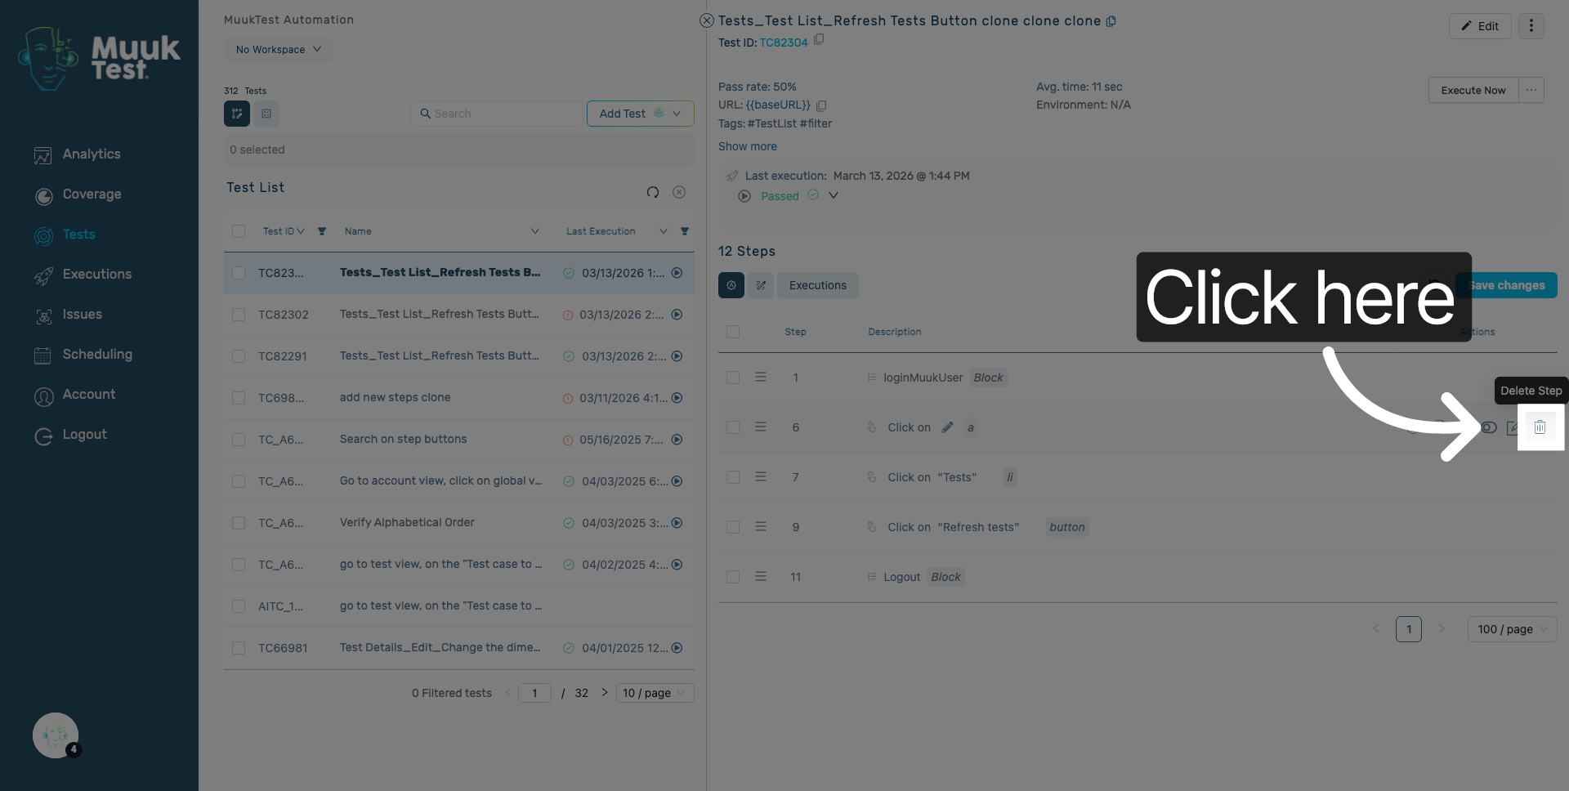Check the box for test TC66981
This screenshot has height=791, width=1569.
click(x=239, y=648)
